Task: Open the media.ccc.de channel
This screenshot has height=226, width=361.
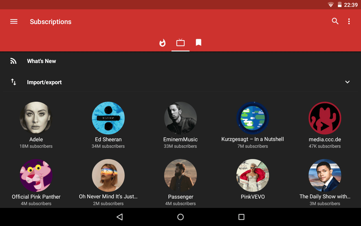Action: click(x=325, y=118)
